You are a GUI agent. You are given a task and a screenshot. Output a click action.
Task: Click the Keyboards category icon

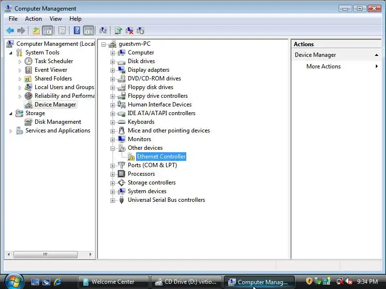[122, 122]
